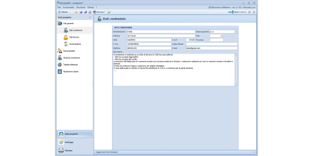The image size is (313, 156).
Task: Select the Dati tecnico icon in sidebar
Action: [x=66, y=37]
